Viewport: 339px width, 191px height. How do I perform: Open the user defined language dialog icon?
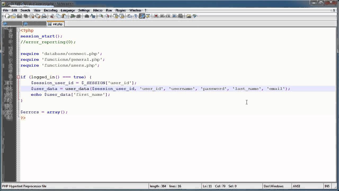click(148, 16)
